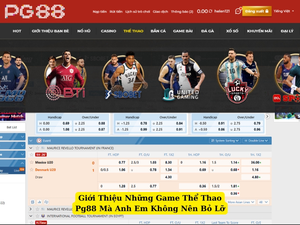Select the Lucky Sports provider
This screenshot has height=225, width=300.
click(x=238, y=76)
